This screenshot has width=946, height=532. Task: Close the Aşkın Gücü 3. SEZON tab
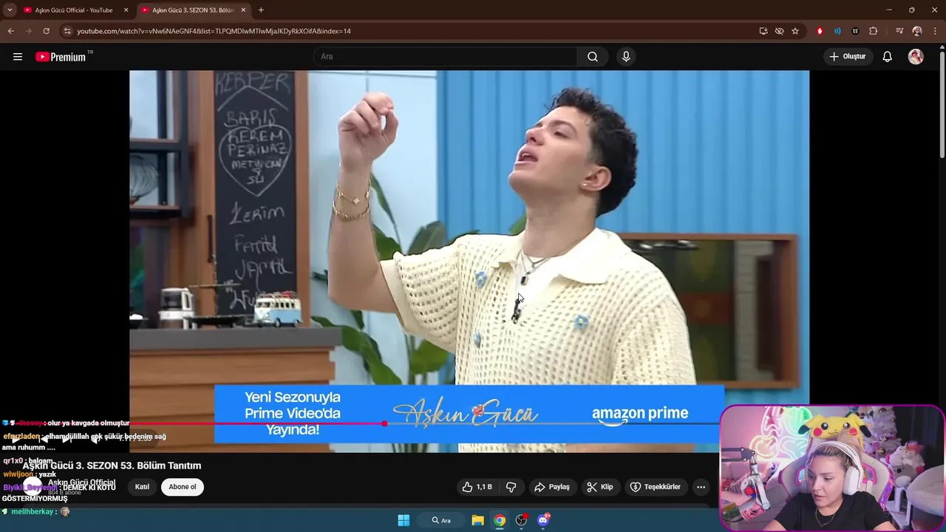tap(243, 10)
